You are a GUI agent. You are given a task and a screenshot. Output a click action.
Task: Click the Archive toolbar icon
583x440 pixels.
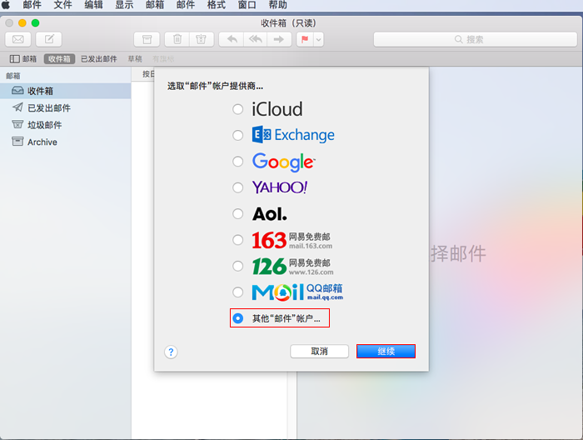(147, 39)
